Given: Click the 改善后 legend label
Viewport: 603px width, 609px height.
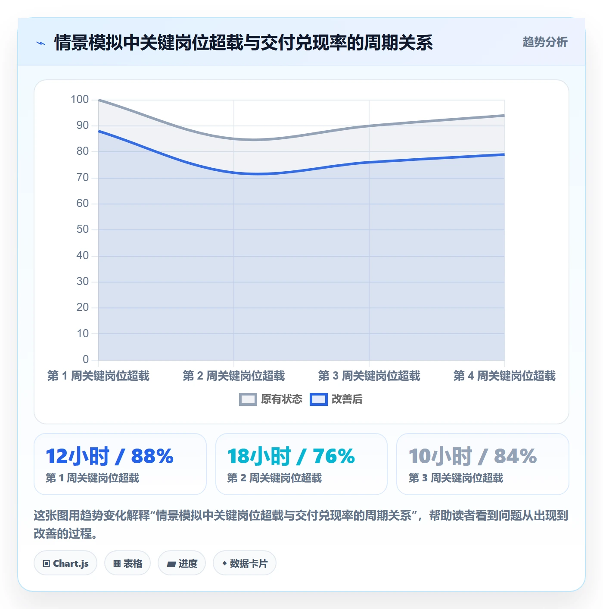Looking at the screenshot, I should coord(347,399).
